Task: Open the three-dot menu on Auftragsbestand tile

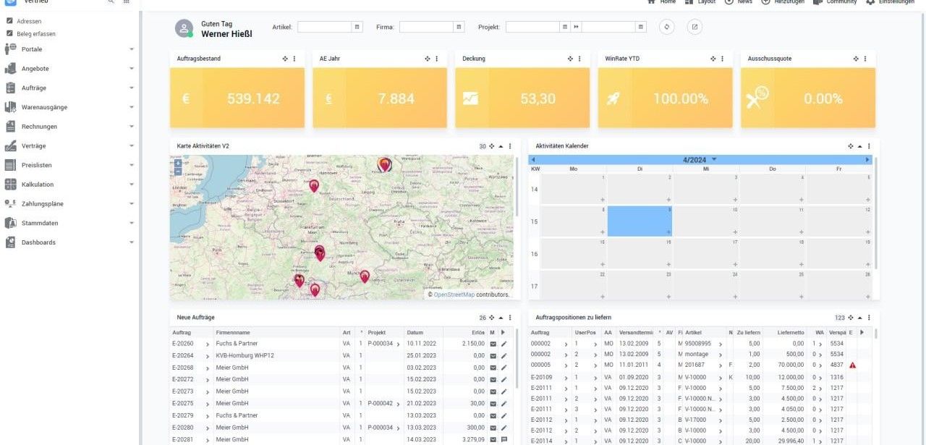Action: tap(294, 59)
